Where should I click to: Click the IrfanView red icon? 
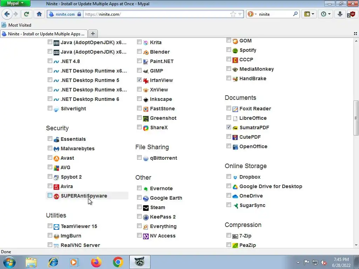(x=145, y=81)
